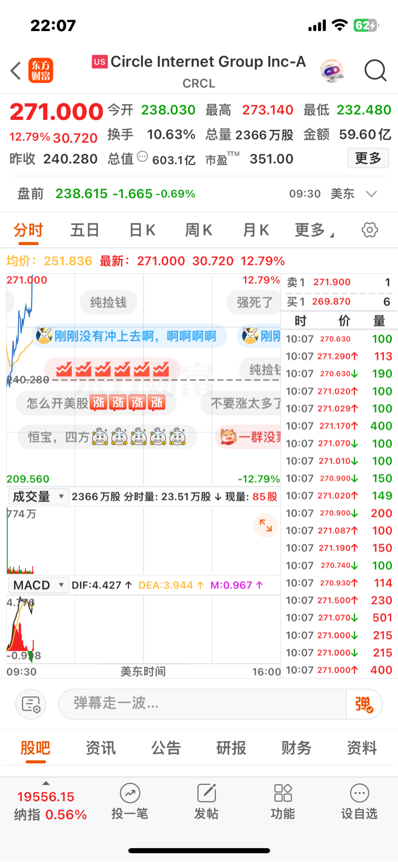
Task: Tap the 纳指 19556.15 index ticker
Action: (x=50, y=806)
